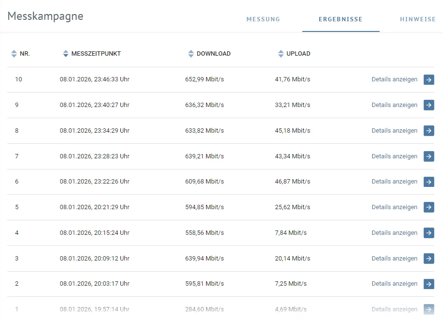Open the Messung tab
443x322 pixels.
click(263, 19)
